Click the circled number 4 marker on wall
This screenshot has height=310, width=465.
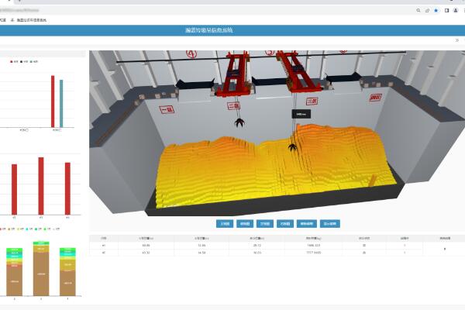[x=192, y=54]
